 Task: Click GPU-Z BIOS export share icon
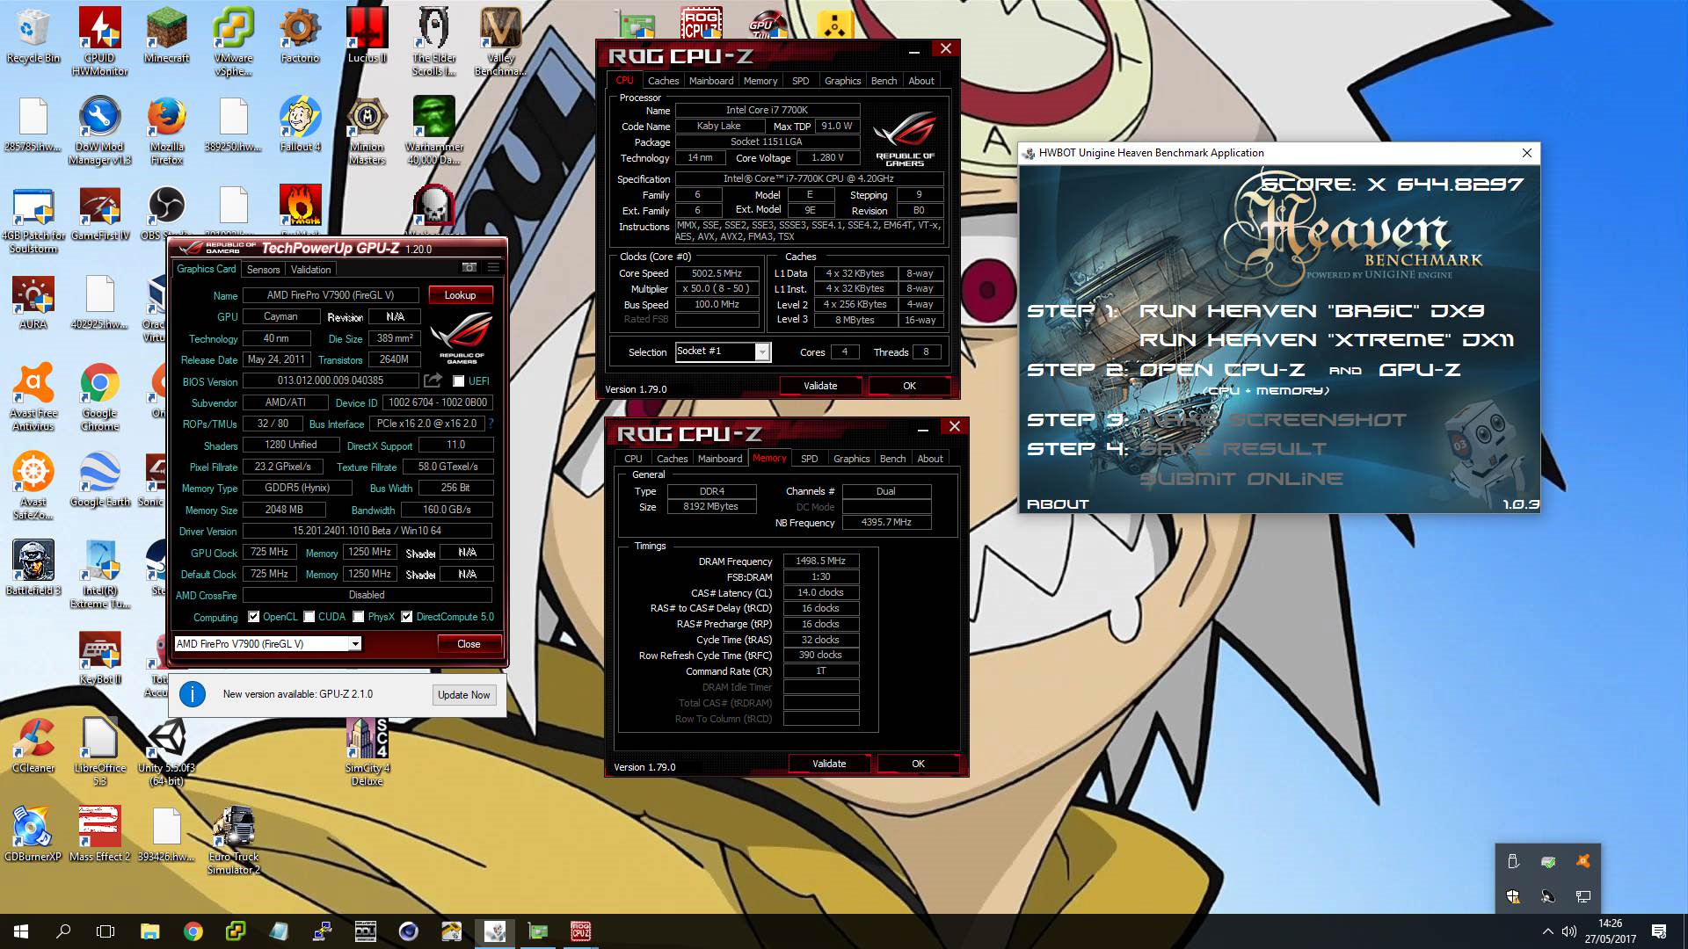coord(433,380)
